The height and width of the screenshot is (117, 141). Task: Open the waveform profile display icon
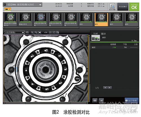point(50,33)
